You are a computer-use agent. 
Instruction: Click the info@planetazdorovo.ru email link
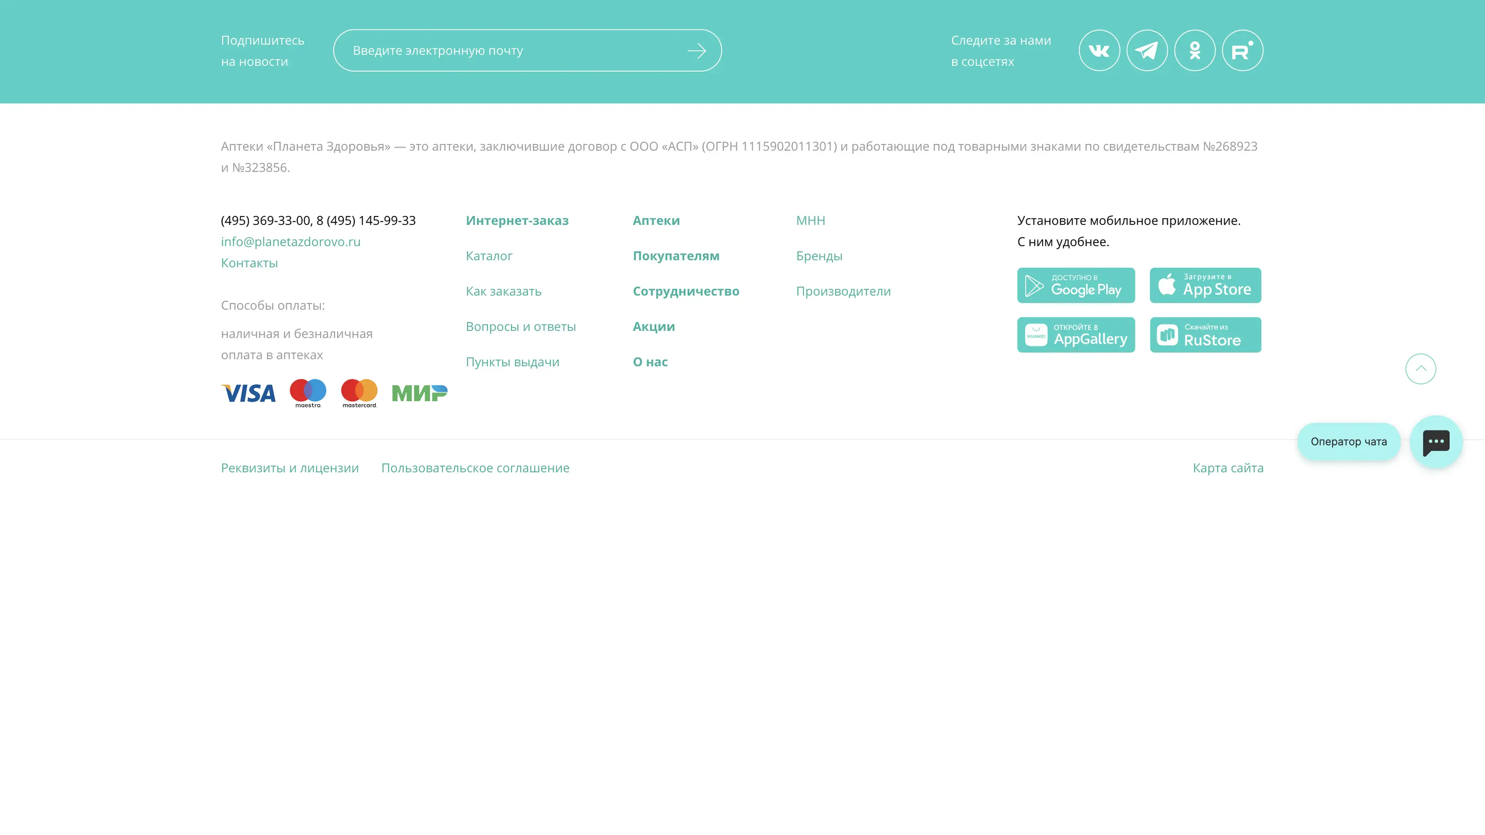(x=290, y=242)
